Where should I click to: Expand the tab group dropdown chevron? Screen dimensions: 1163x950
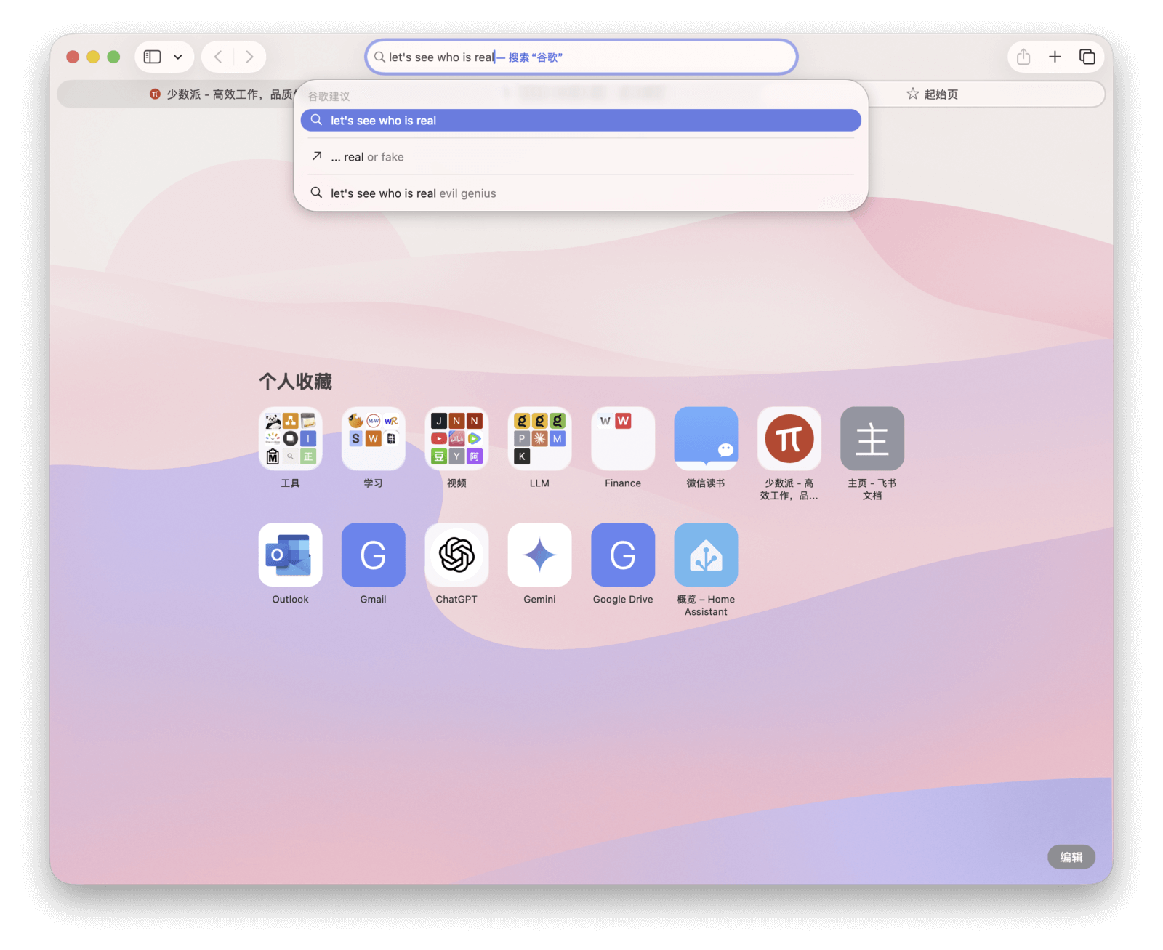pos(178,57)
